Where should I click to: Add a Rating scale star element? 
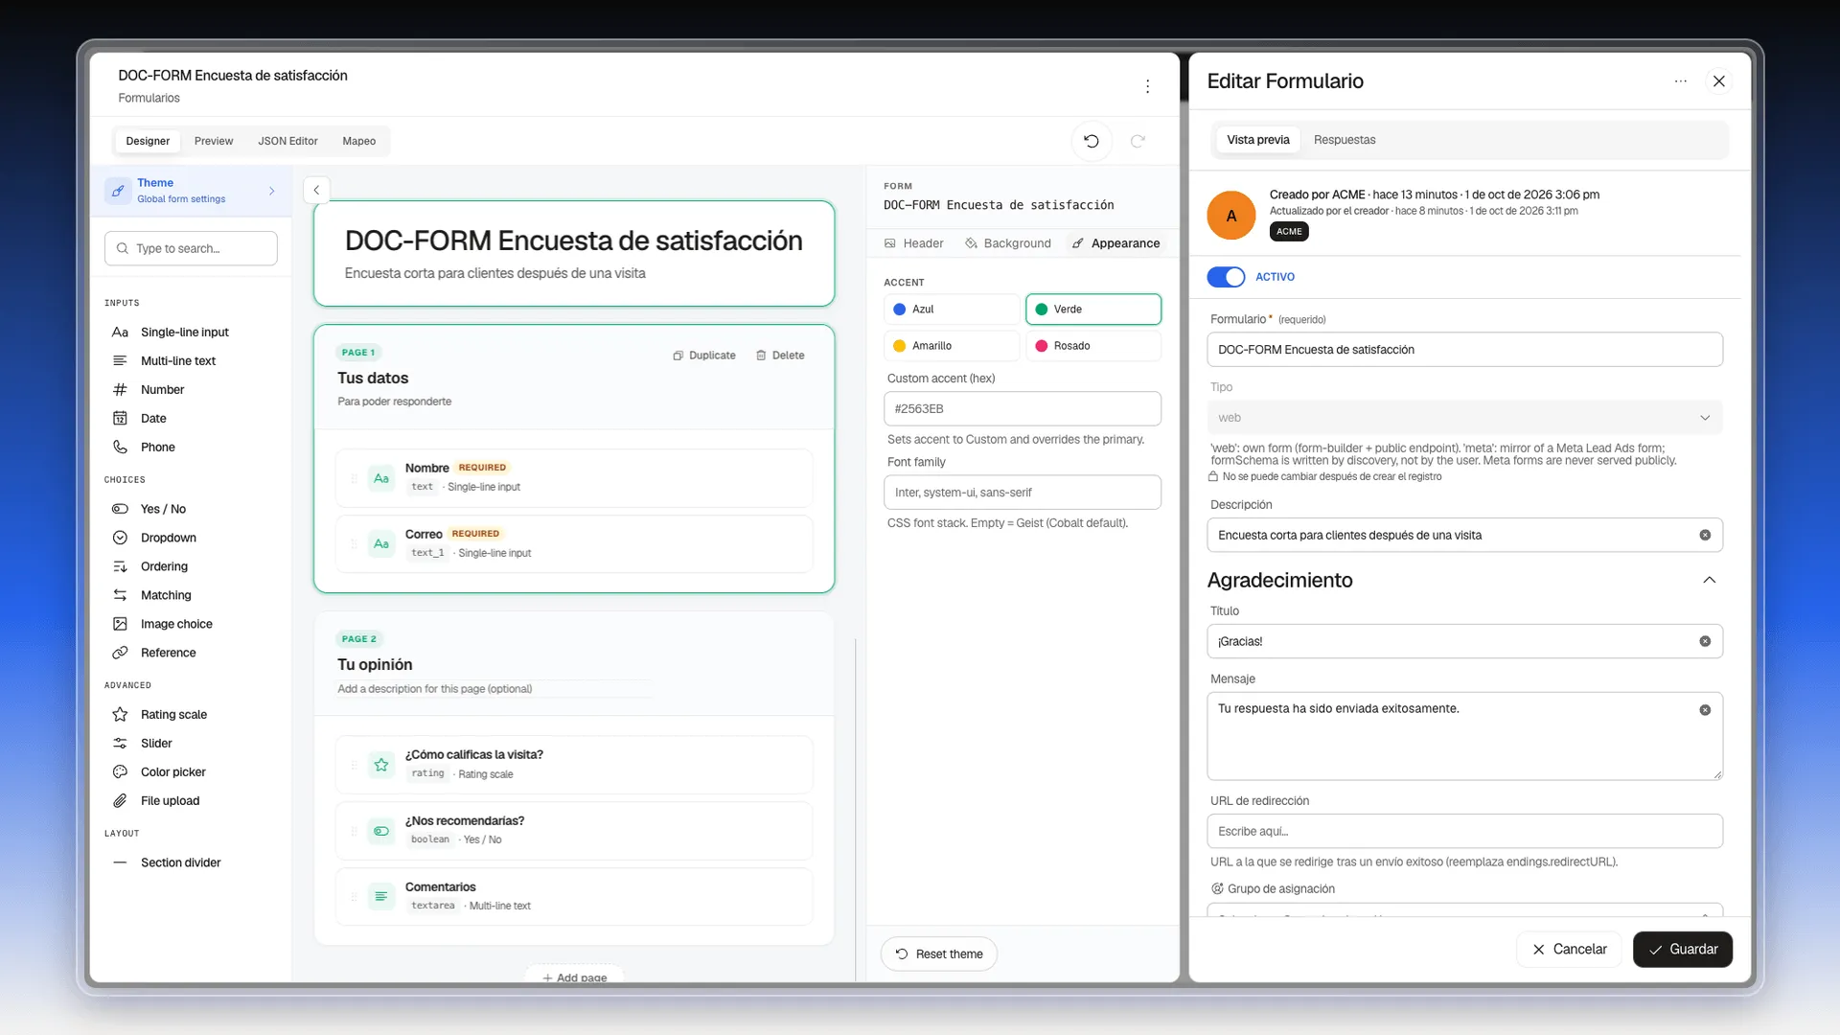[173, 714]
